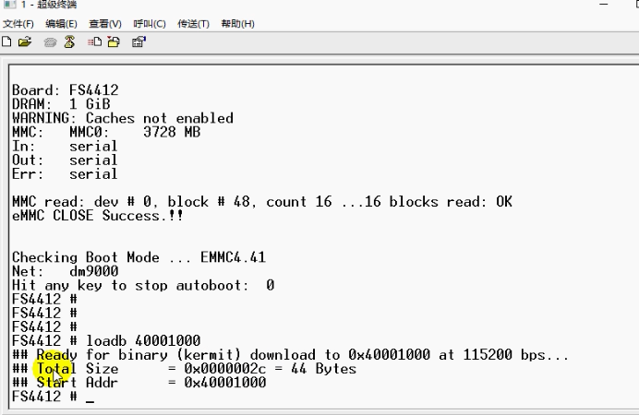The height and width of the screenshot is (415, 639).
Task: Click the 'loadb 40001000' command text
Action: [x=143, y=340]
